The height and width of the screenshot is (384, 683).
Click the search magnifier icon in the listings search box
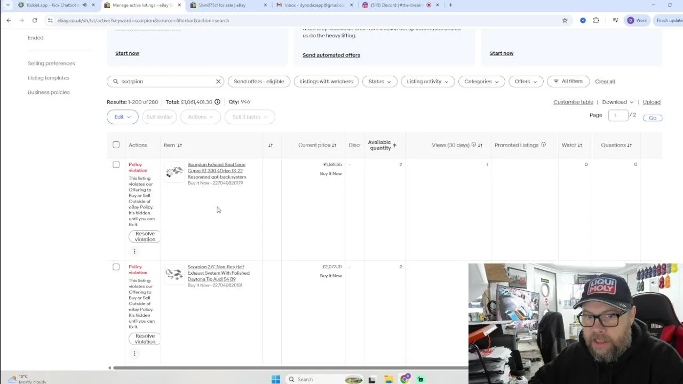(115, 82)
